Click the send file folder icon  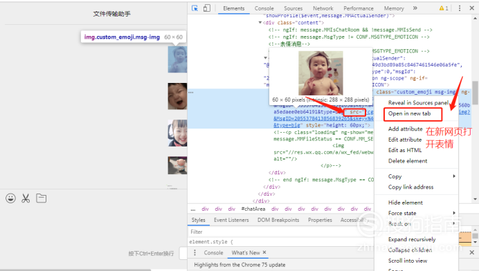[42, 198]
